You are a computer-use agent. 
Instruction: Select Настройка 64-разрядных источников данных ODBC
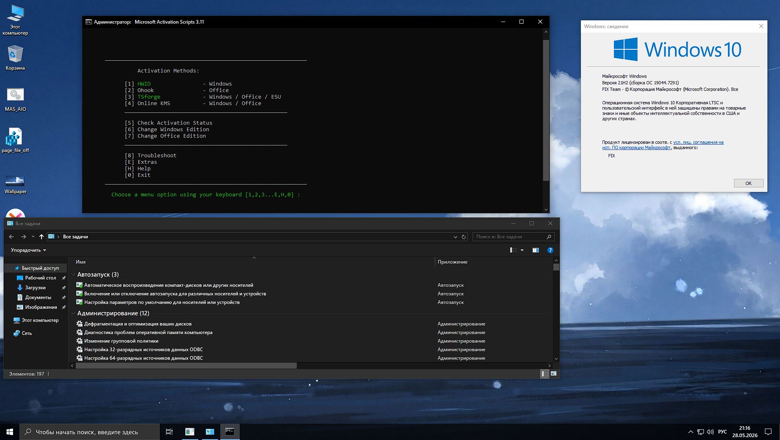point(143,358)
